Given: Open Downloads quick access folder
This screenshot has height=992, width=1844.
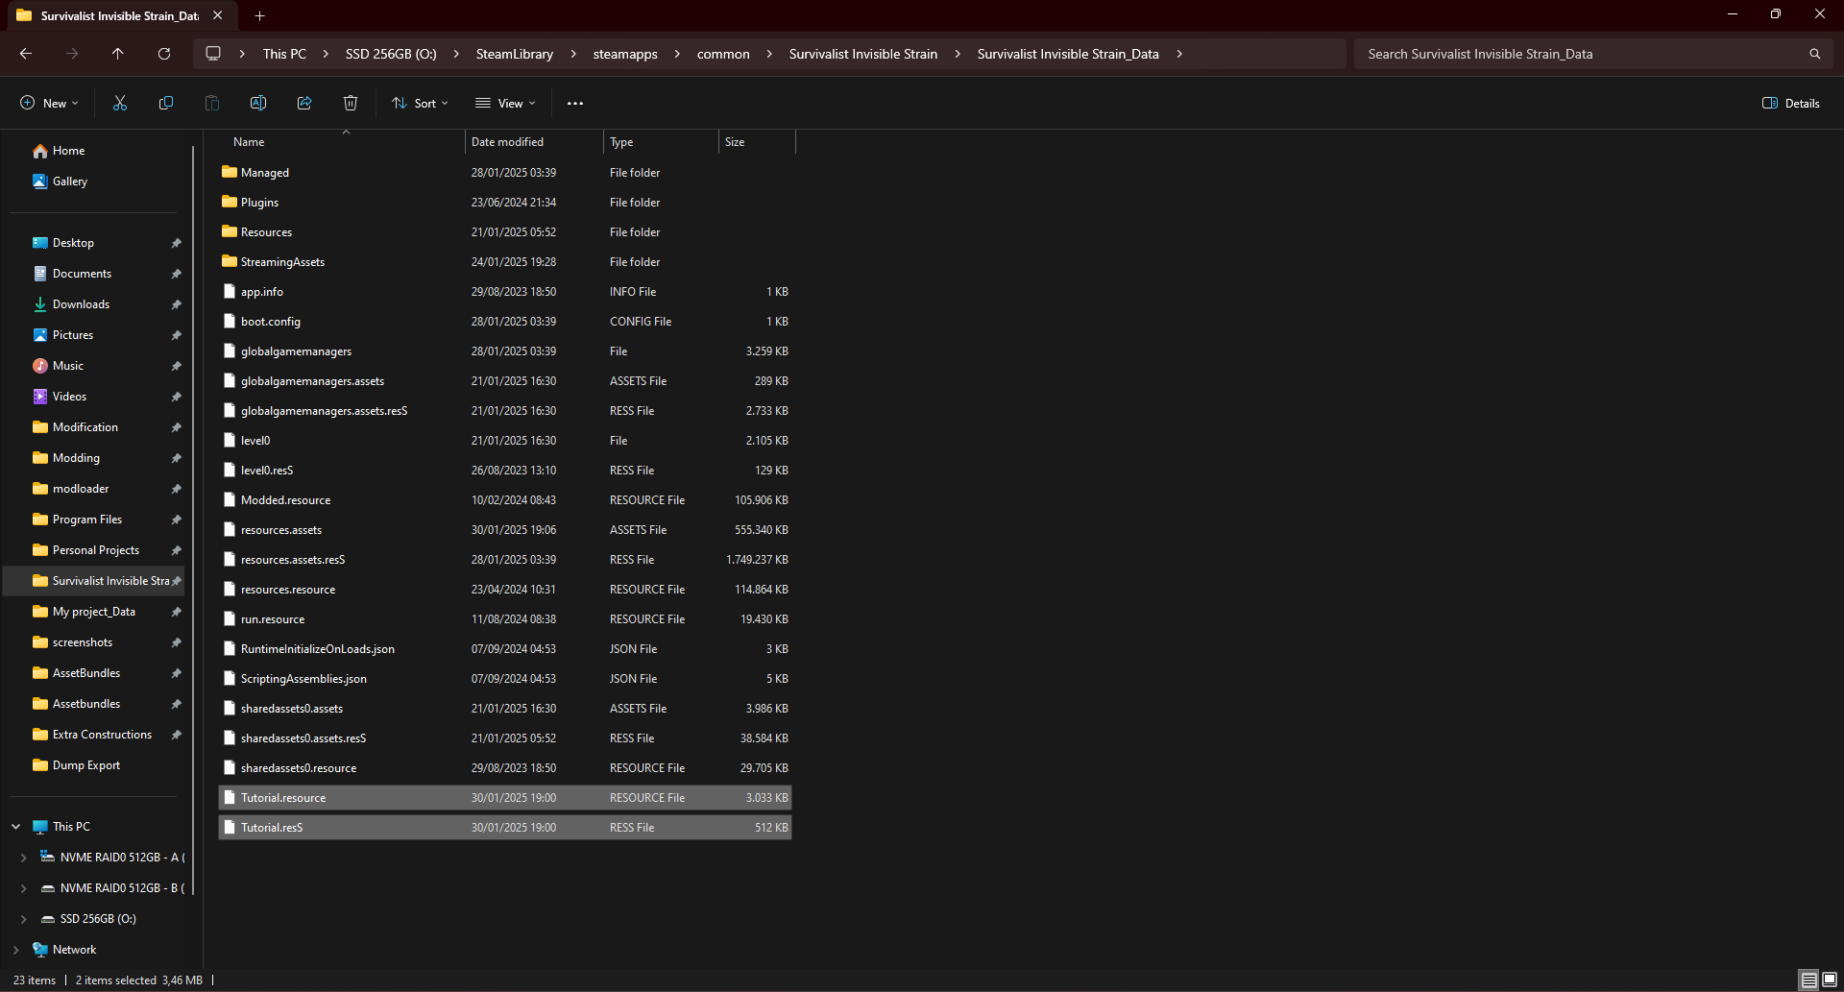Looking at the screenshot, I should click(72, 304).
